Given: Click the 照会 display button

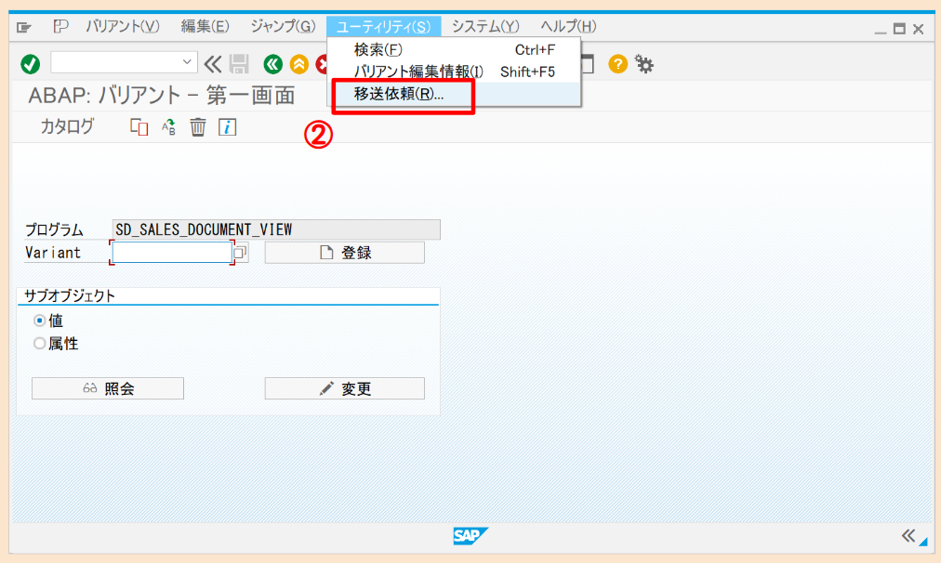Looking at the screenshot, I should [108, 388].
